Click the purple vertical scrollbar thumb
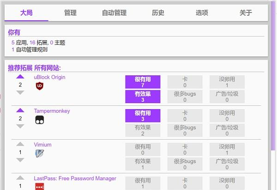Viewport: 277px width, 190px height. [273, 76]
